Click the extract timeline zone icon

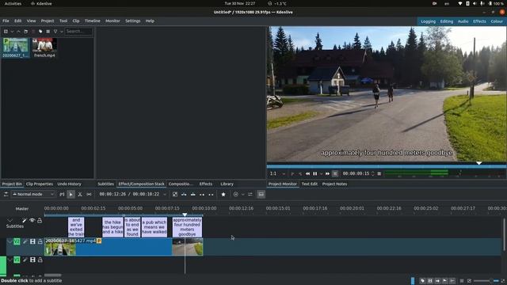pyautogui.click(x=202, y=194)
